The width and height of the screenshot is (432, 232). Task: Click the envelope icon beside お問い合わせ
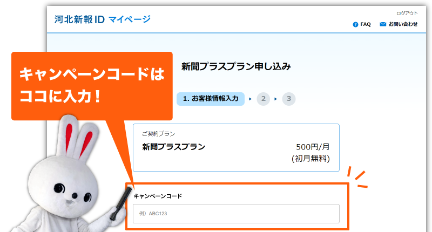click(x=383, y=24)
